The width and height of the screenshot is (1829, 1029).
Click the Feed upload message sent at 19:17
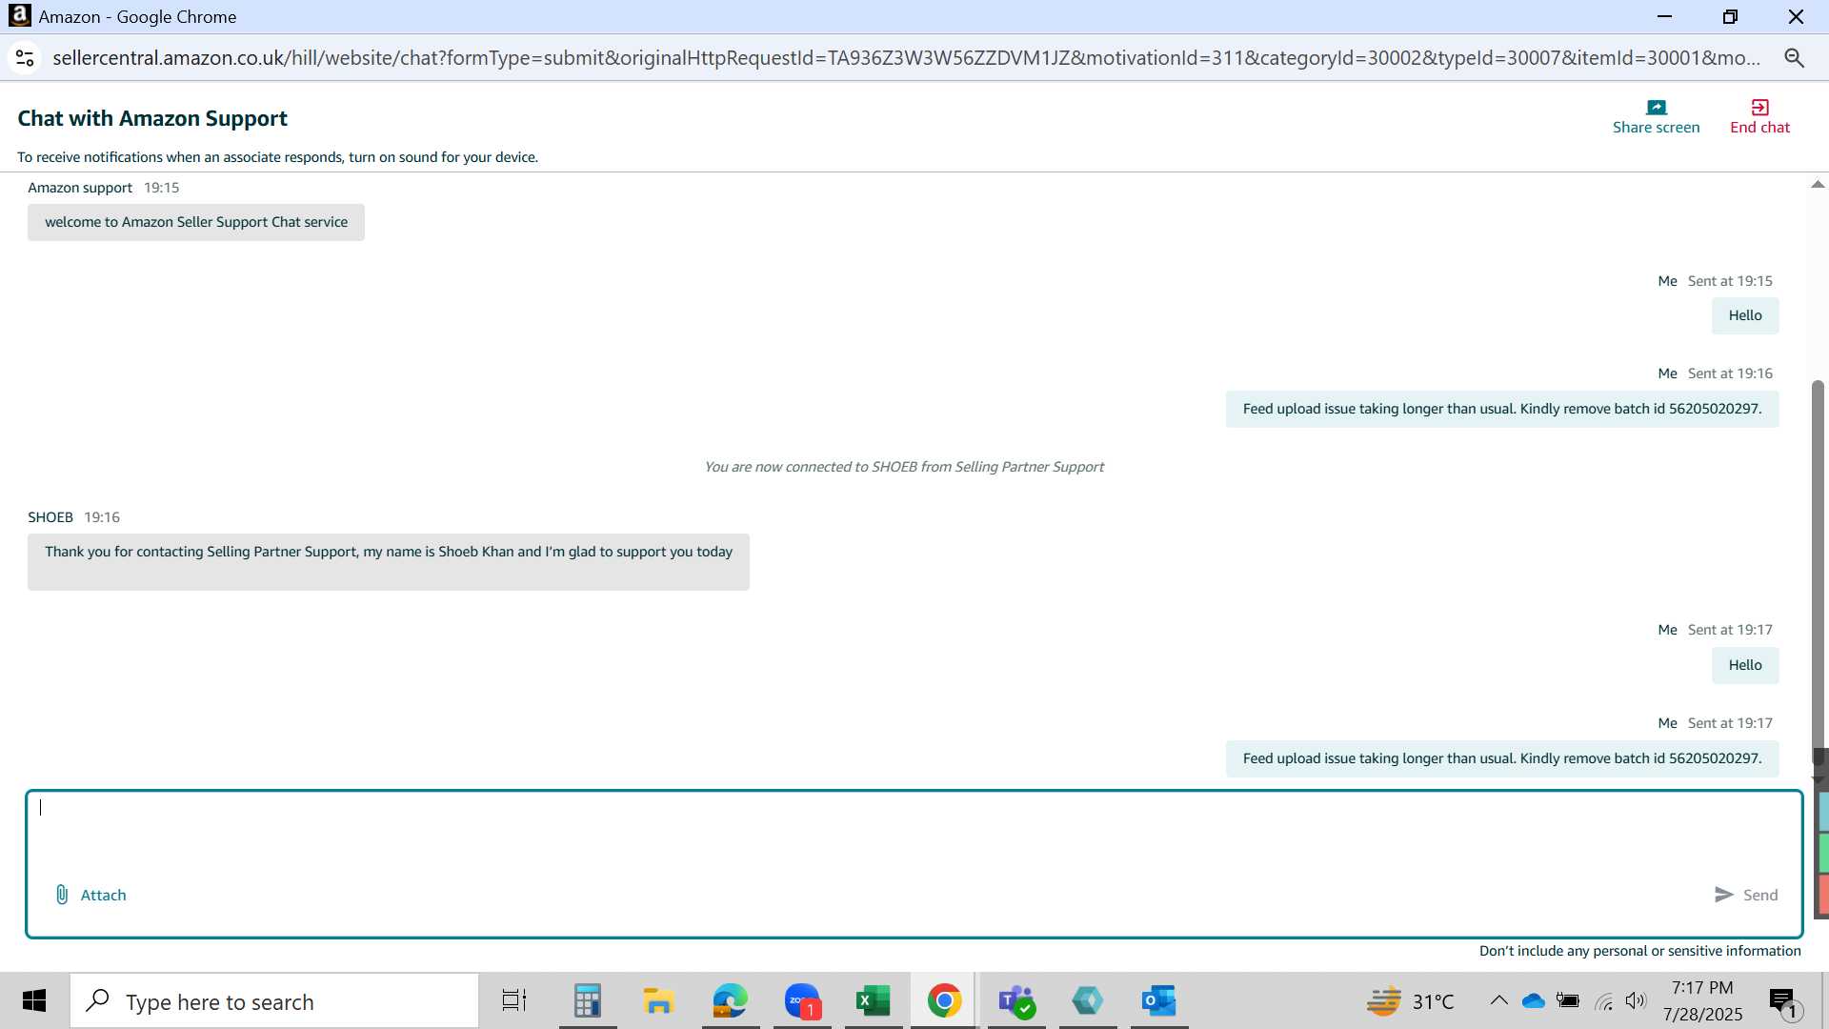(x=1502, y=758)
